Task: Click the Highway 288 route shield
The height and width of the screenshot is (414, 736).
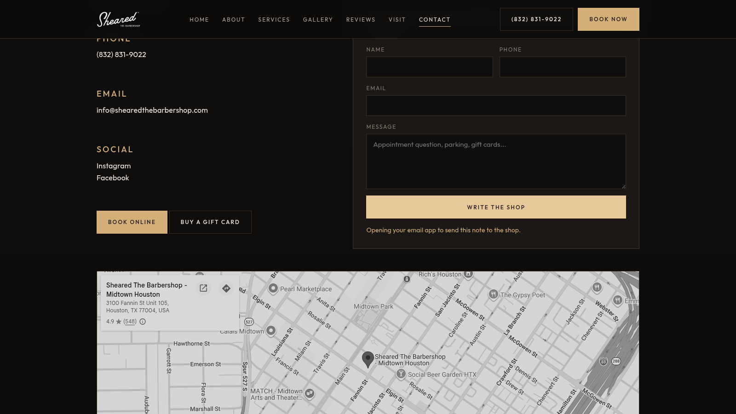Action: point(616,361)
